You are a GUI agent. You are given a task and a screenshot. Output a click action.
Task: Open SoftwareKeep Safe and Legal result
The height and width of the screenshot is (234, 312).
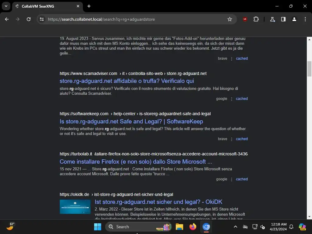(x=131, y=121)
